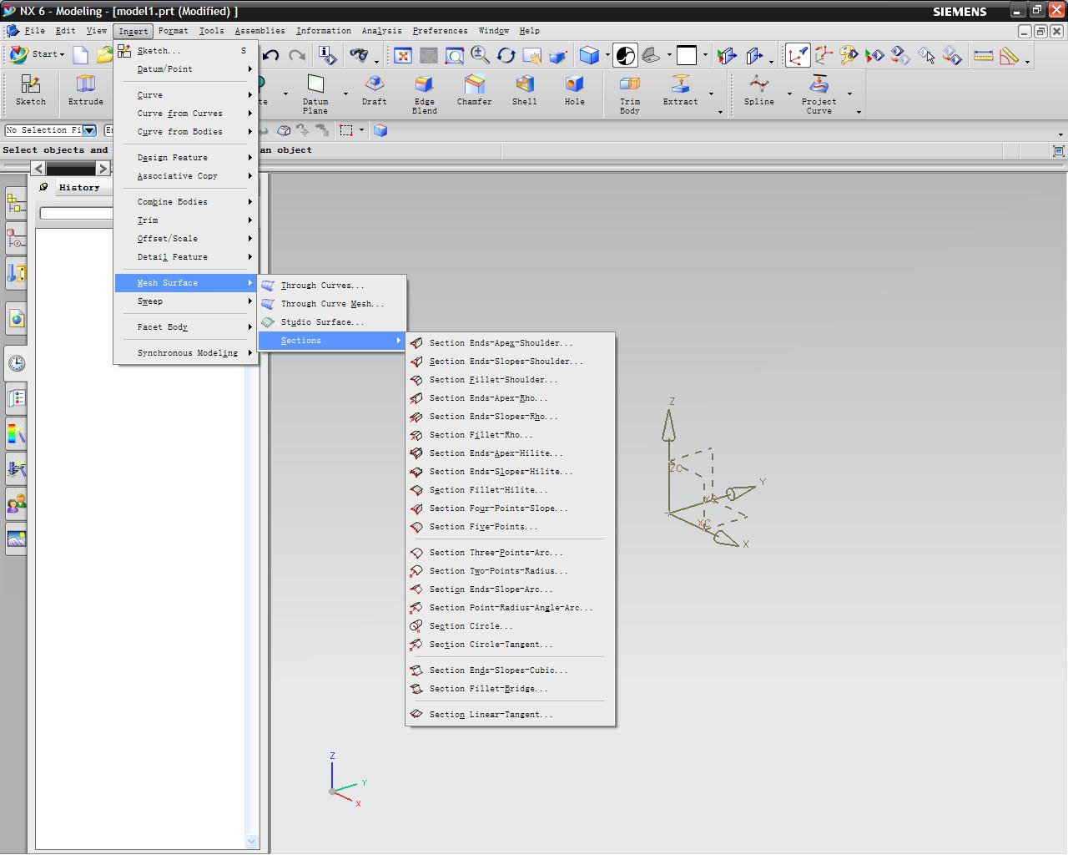Click the measure distance ruler icon
This screenshot has width=1068, height=855.
984,55
